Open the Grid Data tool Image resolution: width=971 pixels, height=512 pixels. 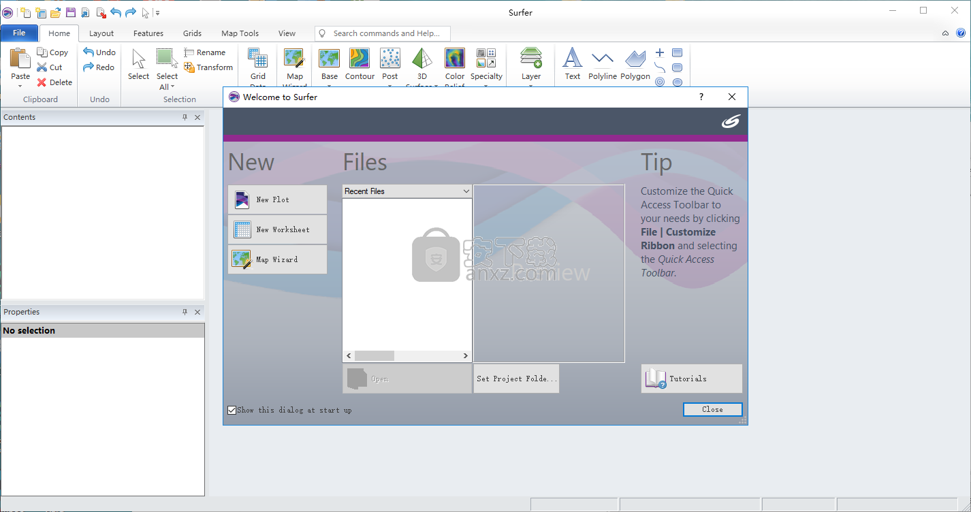tap(257, 67)
